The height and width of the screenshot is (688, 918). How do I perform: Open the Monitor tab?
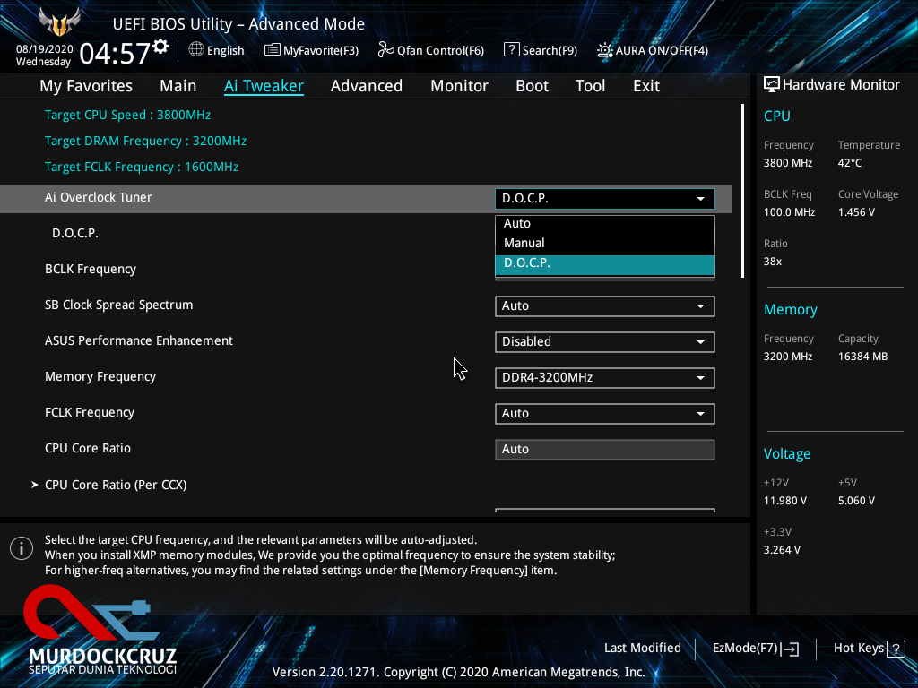pyautogui.click(x=460, y=86)
